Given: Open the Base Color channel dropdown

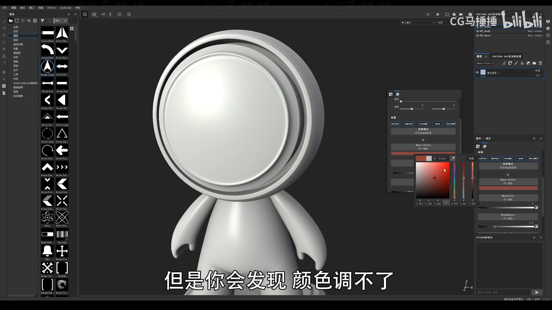Looking at the screenshot, I should point(485,63).
